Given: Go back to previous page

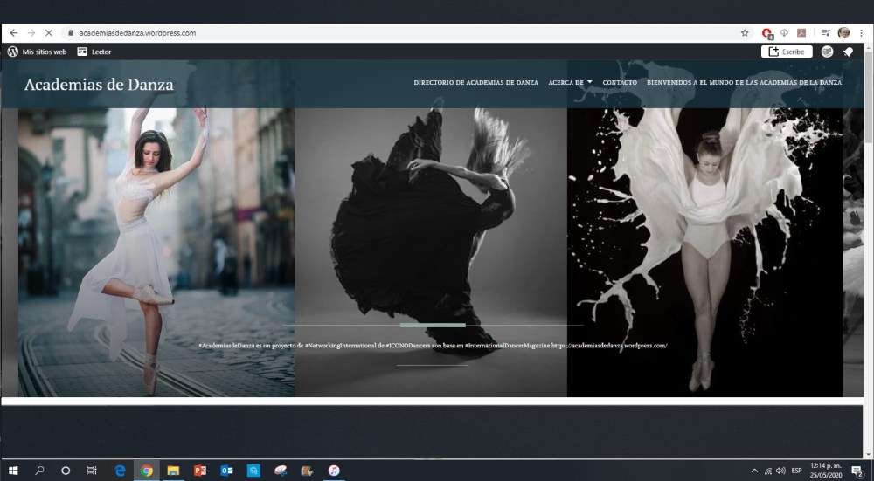Looking at the screenshot, I should tap(13, 33).
